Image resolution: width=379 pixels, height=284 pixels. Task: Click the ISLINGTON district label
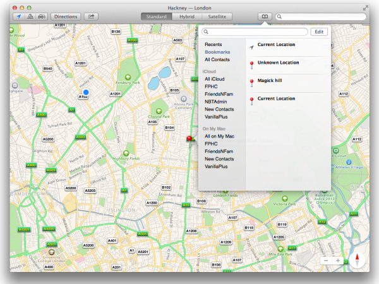pos(122,210)
